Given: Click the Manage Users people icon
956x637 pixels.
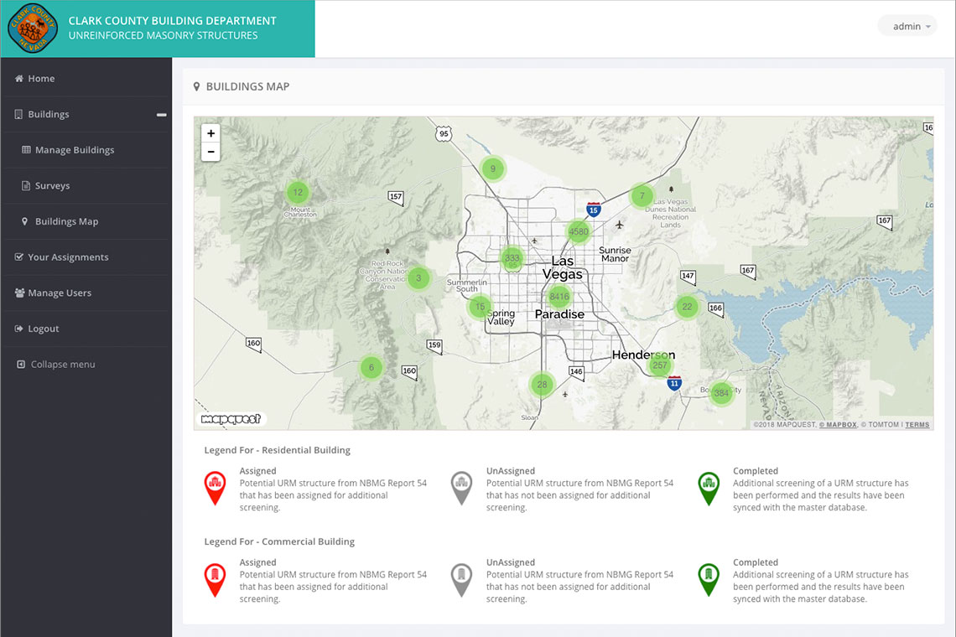Looking at the screenshot, I should tap(19, 293).
